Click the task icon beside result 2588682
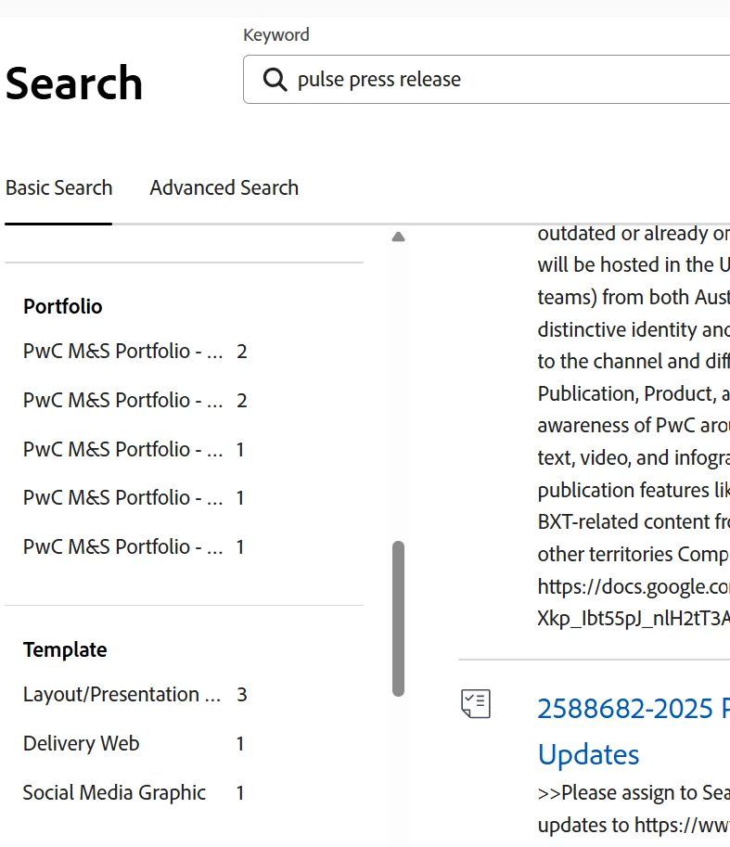This screenshot has width=730, height=847. tap(476, 704)
